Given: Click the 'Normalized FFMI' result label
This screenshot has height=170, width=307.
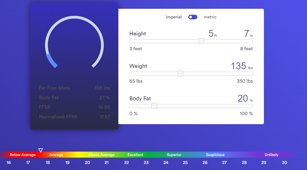Looking at the screenshot, I should [x=58, y=117].
